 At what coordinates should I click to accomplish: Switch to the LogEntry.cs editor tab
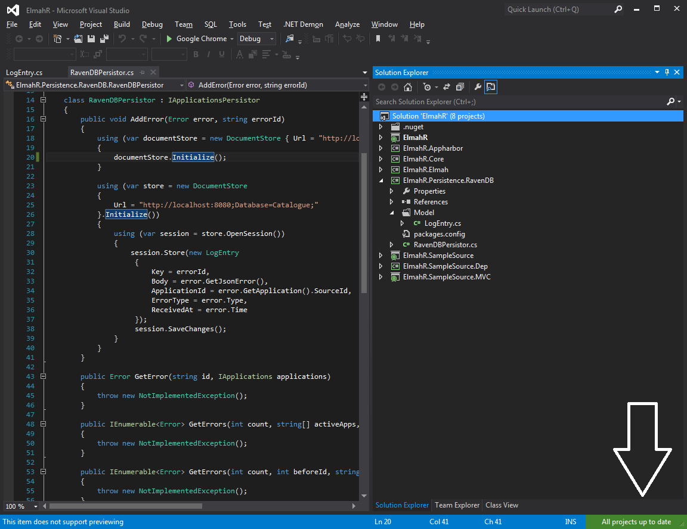point(24,72)
